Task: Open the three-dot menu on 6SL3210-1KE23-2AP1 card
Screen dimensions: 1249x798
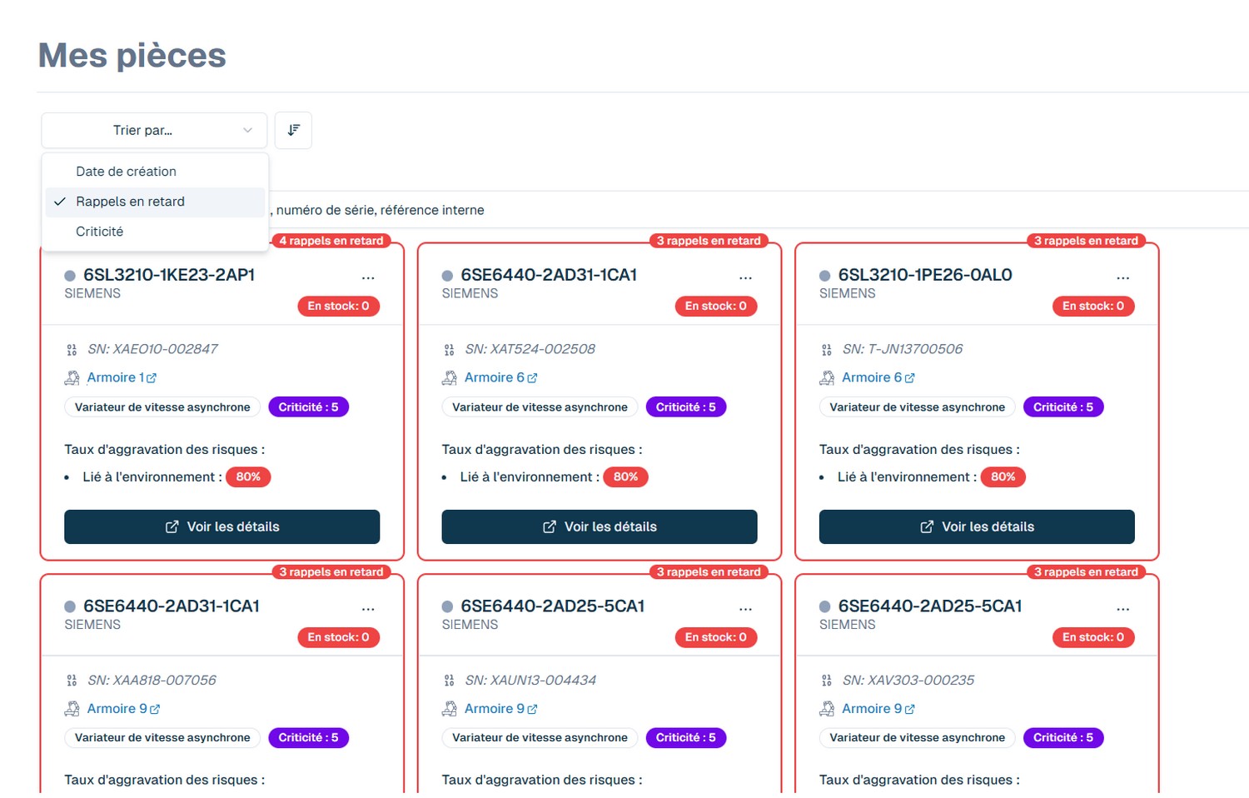Action: [369, 277]
